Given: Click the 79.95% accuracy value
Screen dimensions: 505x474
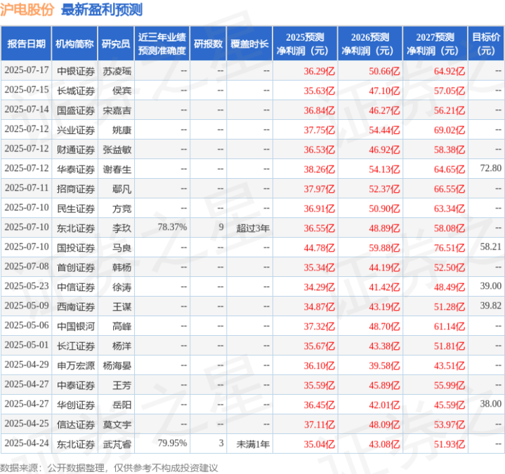Looking at the screenshot, I should [172, 443].
